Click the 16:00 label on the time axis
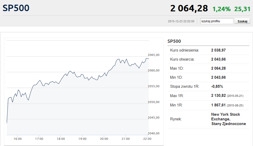The image size is (253, 146). pos(17,139)
